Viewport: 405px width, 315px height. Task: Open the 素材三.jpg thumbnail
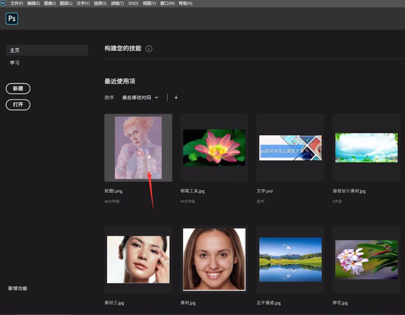138,260
